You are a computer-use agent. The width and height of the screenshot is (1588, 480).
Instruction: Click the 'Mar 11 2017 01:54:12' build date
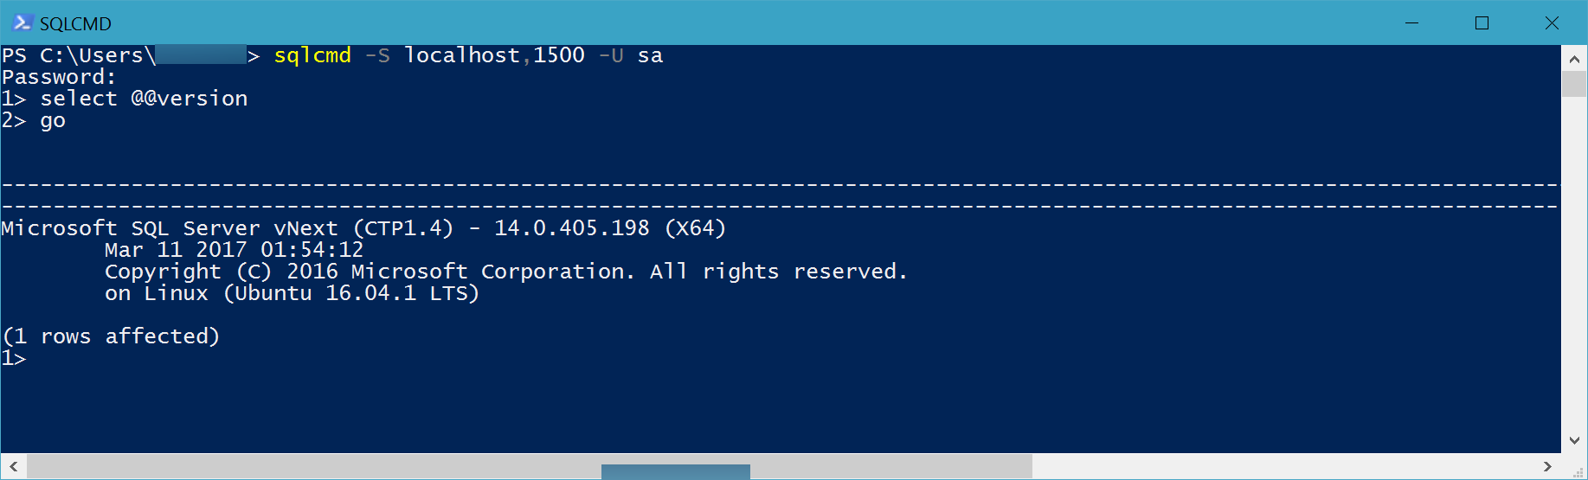(234, 250)
